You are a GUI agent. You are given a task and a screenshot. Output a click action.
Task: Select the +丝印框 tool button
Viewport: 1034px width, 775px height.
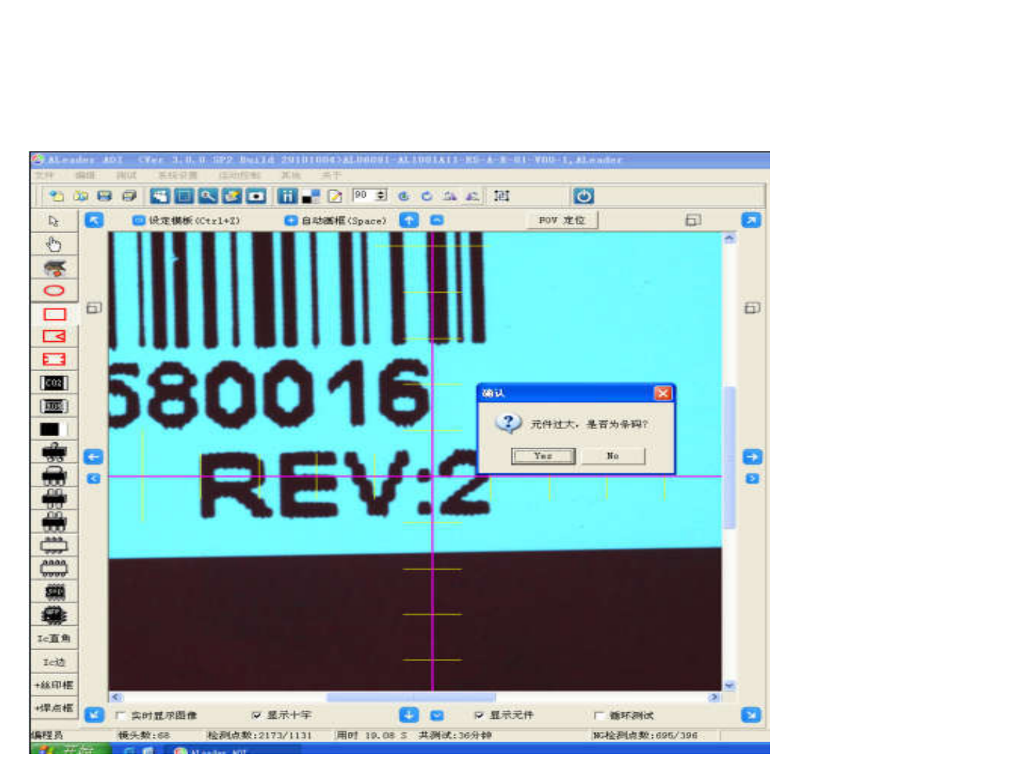[54, 685]
